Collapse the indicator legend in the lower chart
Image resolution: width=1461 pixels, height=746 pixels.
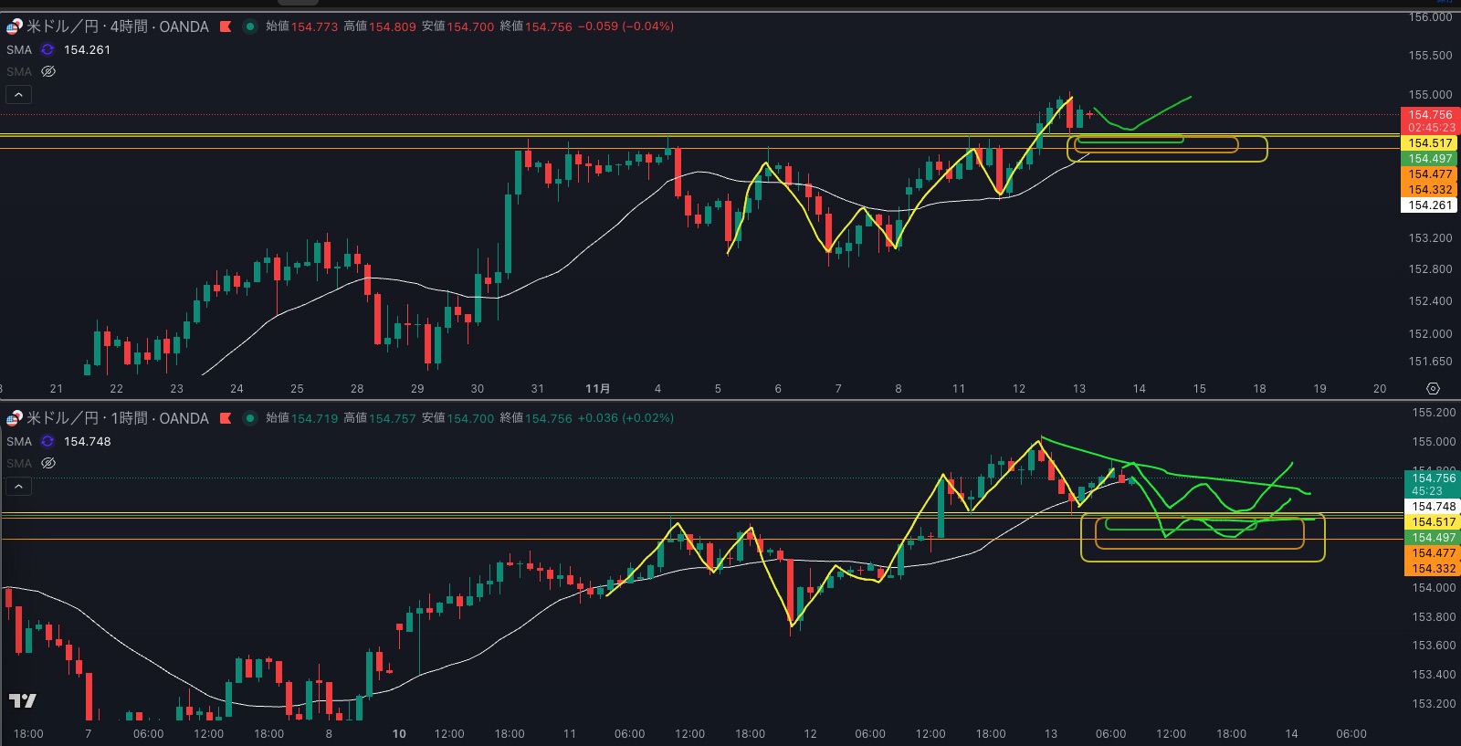[x=18, y=486]
